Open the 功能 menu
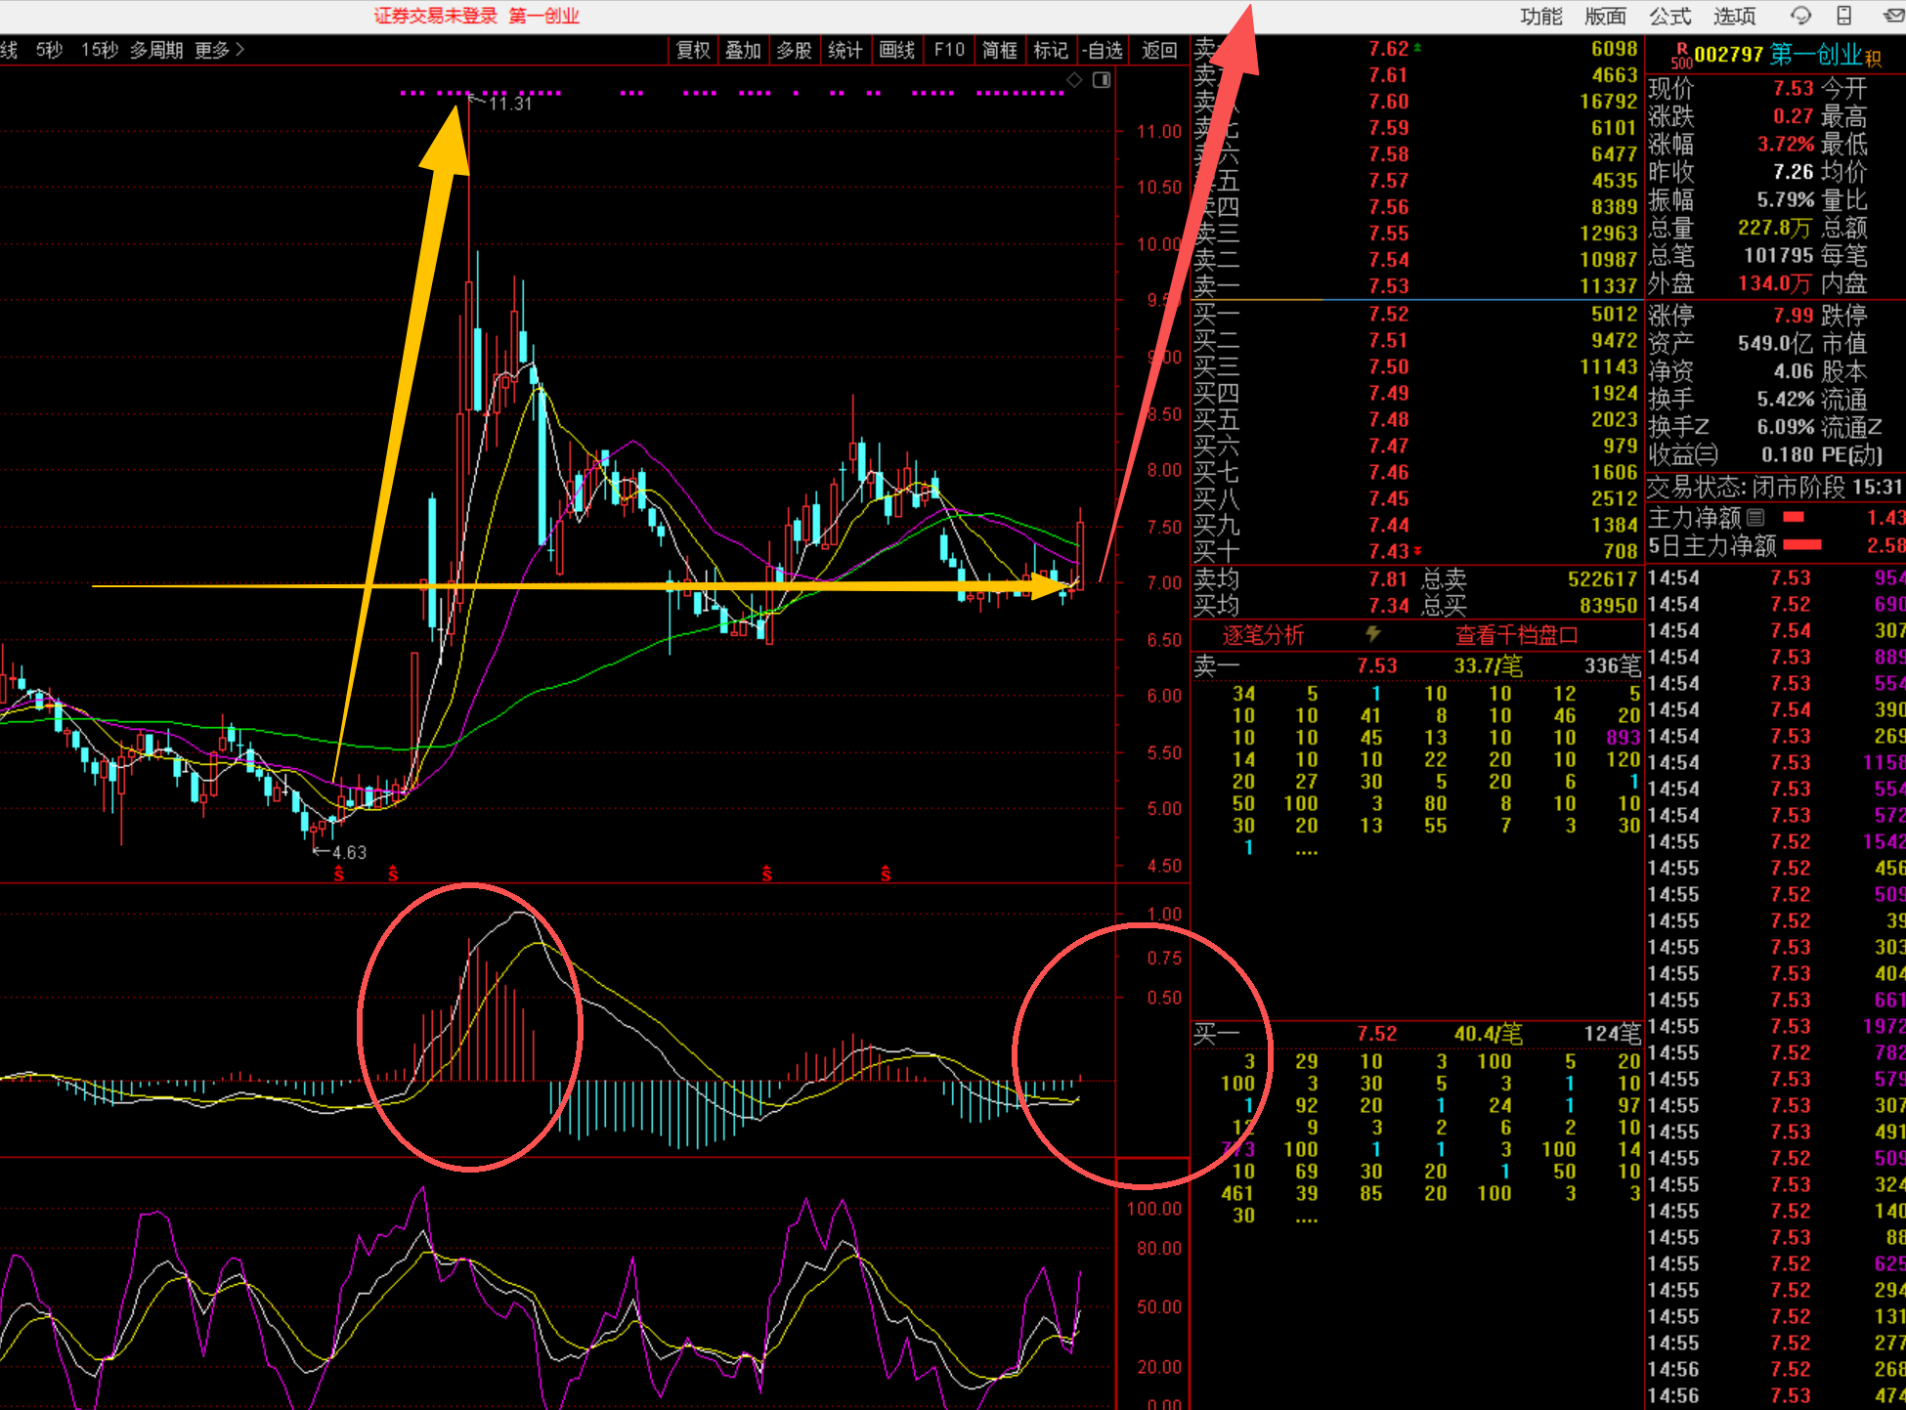The image size is (1906, 1410). pos(1541,16)
